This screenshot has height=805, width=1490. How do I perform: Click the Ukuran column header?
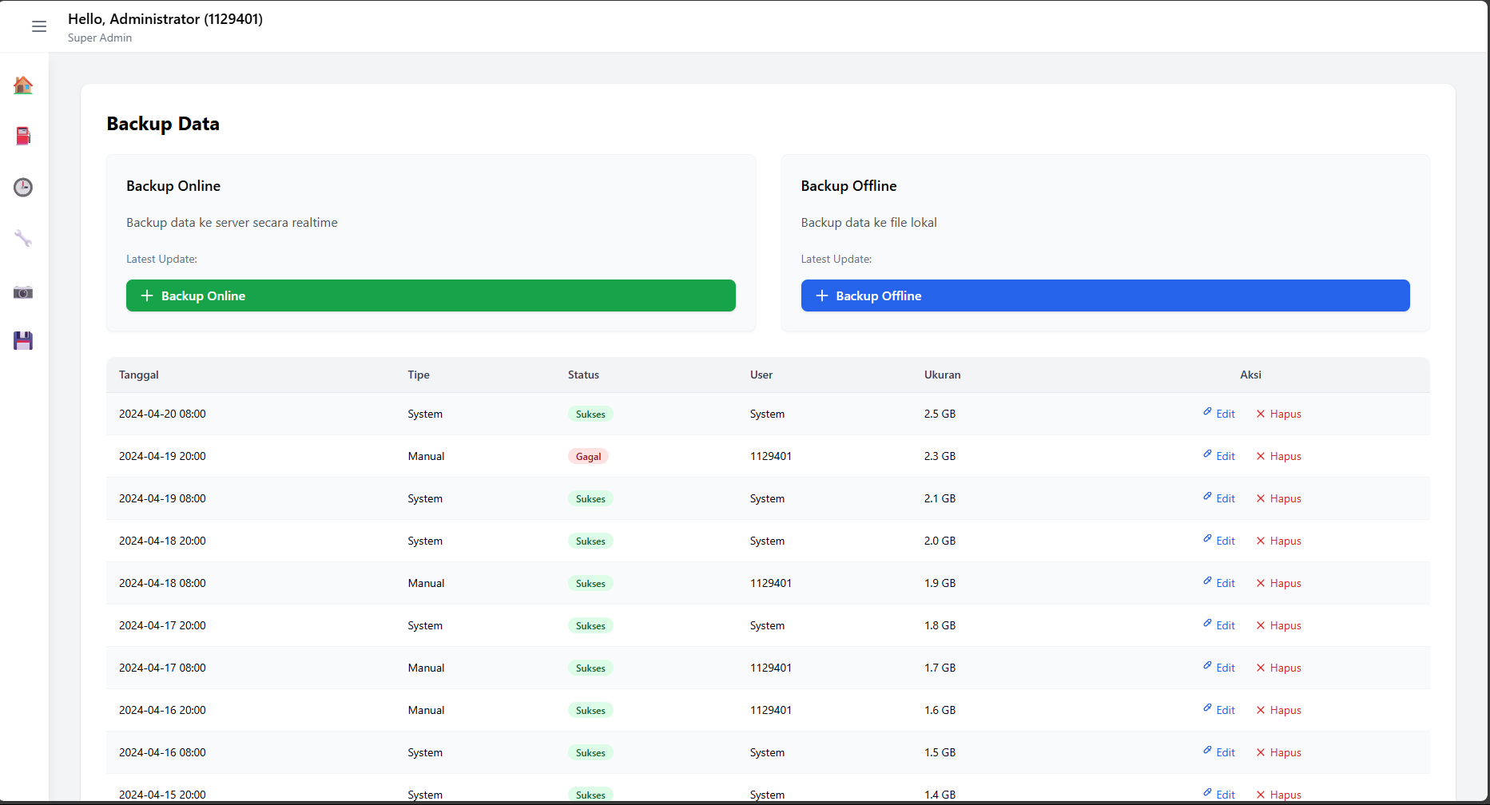[x=942, y=375]
